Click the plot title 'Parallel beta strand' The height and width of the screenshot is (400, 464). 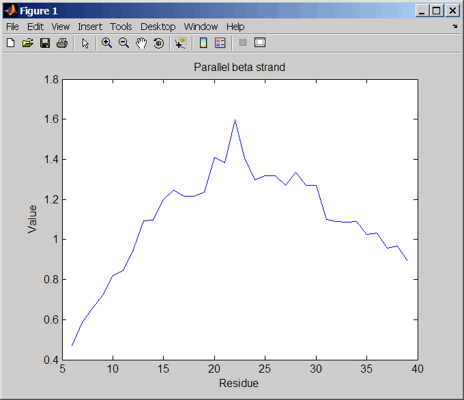240,67
